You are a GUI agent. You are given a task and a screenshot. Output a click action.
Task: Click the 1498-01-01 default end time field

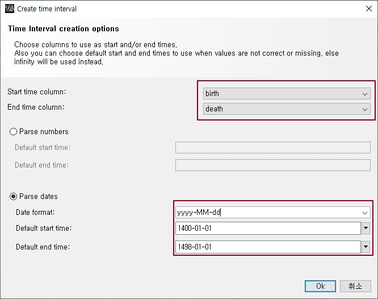268,247
